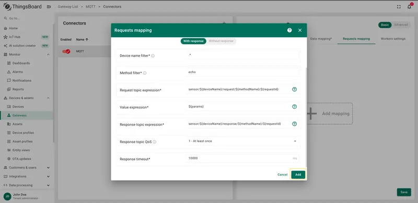Click the Go to search field
The width and height of the screenshot is (418, 203).
coord(27,18)
